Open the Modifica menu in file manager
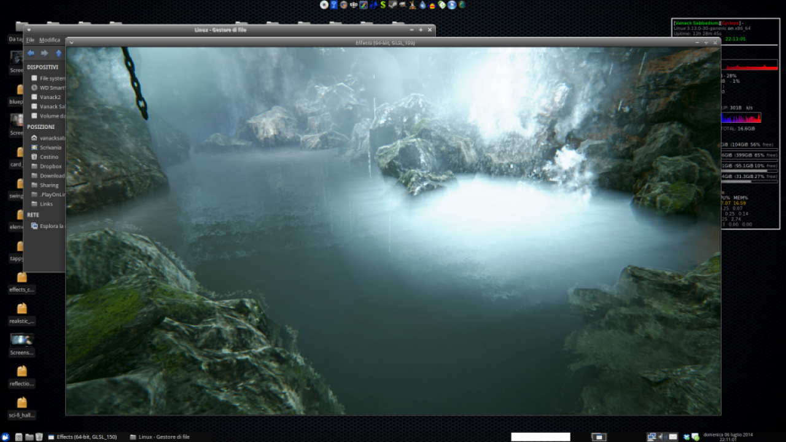The image size is (786, 442). [50, 40]
